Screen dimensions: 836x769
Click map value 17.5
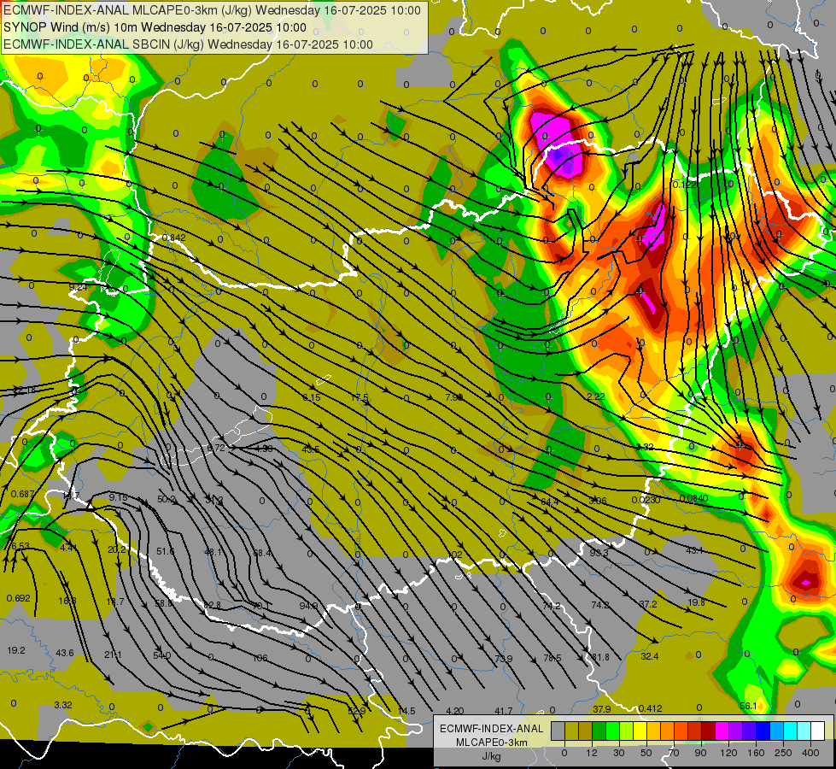click(x=360, y=397)
